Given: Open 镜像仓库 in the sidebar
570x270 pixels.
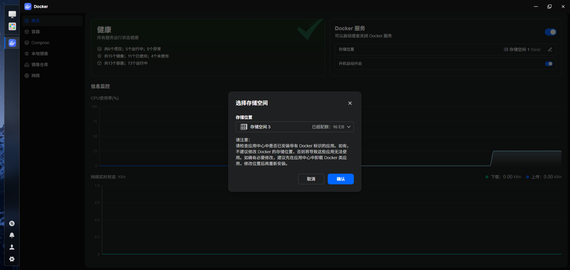Looking at the screenshot, I should coord(52,65).
